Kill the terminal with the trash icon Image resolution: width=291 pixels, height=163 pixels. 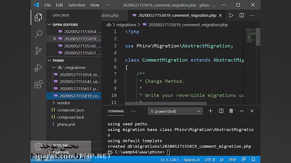231,111
